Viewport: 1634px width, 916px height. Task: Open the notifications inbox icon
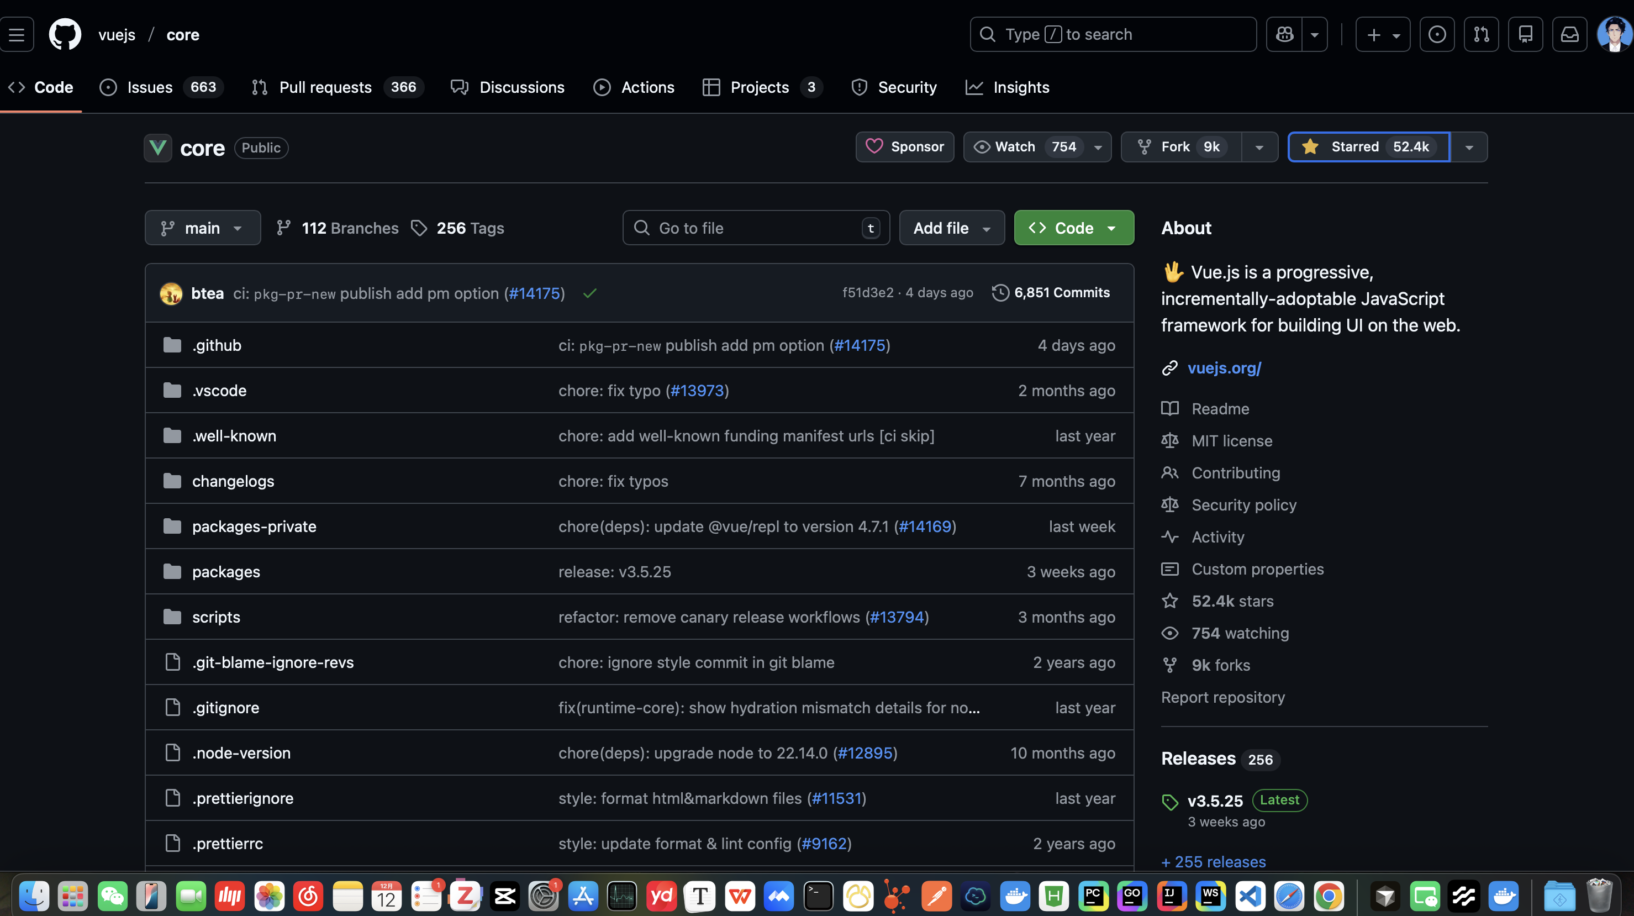(1569, 34)
